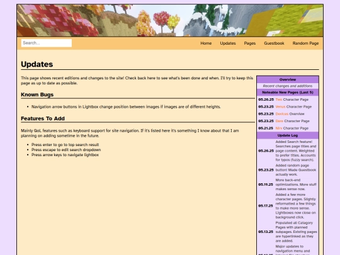This screenshot has height=255, width=340.
Task: Open a Random Page from the navbar
Action: 305,43
